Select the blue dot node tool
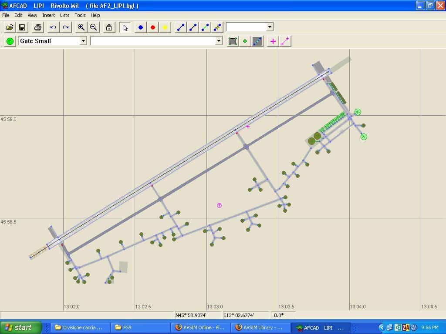 tap(141, 27)
